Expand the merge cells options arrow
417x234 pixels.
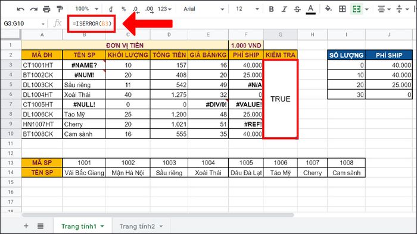click(367, 10)
